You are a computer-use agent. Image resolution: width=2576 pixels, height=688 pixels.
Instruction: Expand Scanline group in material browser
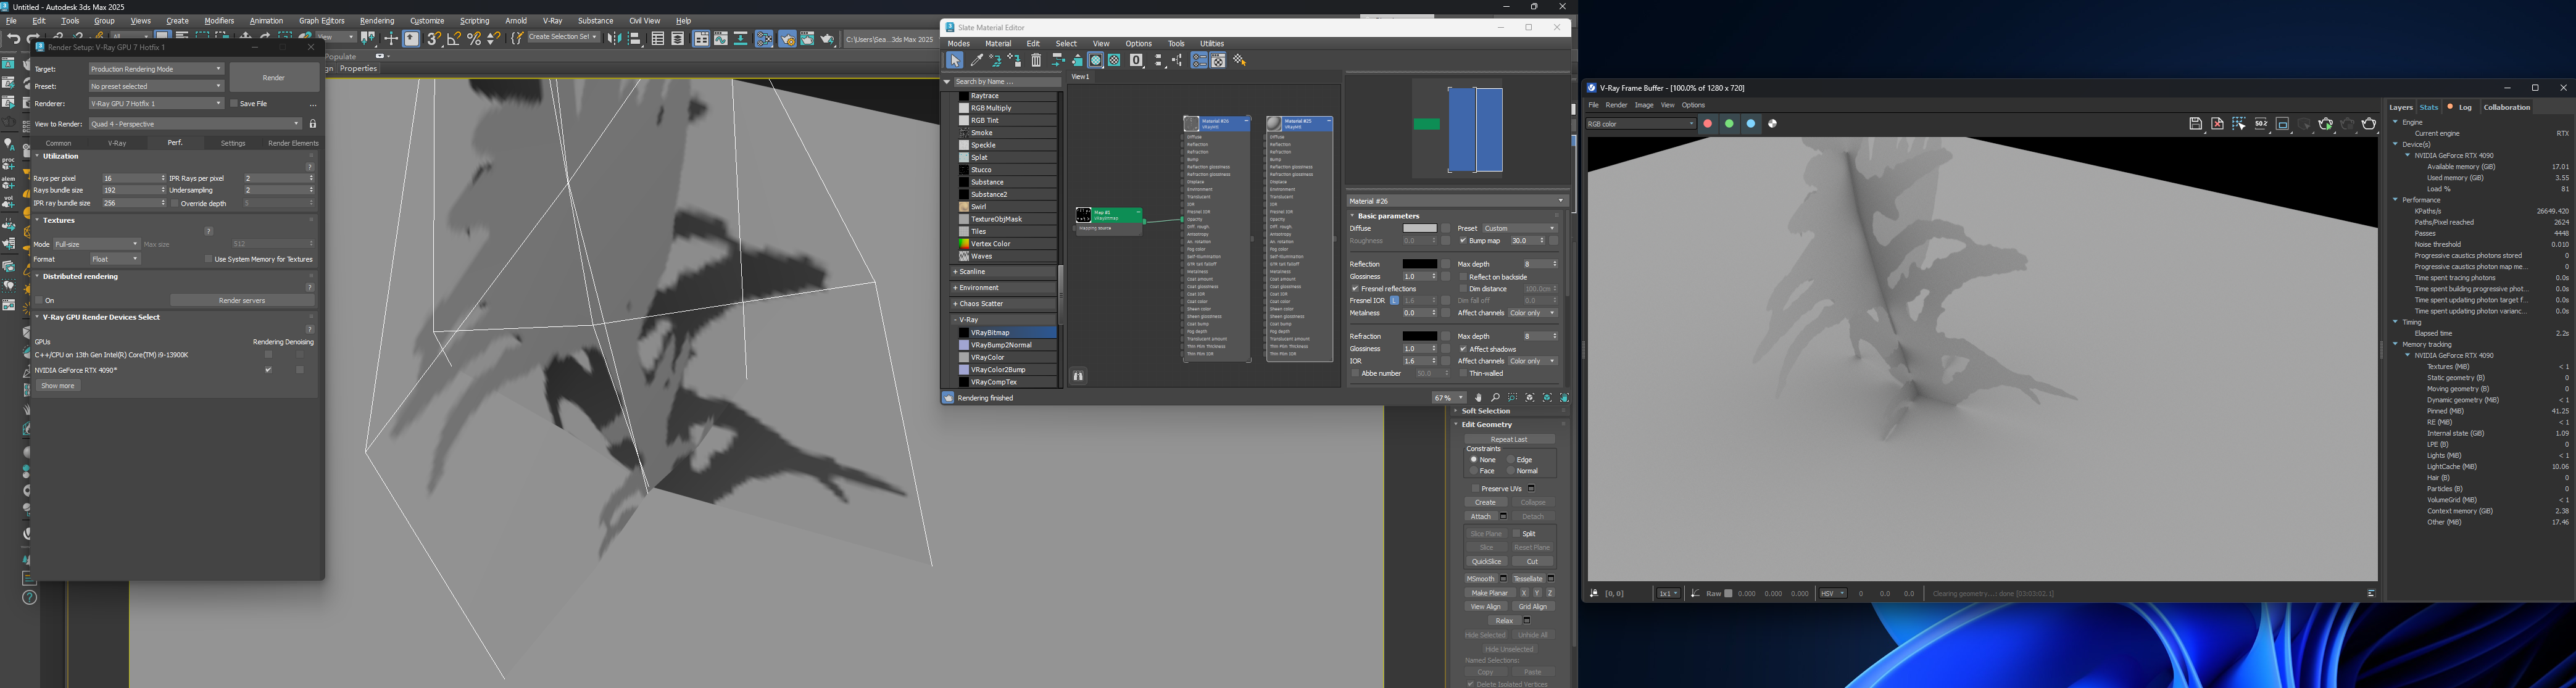1003,272
